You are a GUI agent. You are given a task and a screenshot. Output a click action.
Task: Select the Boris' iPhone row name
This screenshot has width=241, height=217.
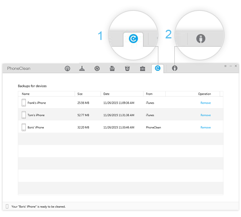tap(36, 127)
